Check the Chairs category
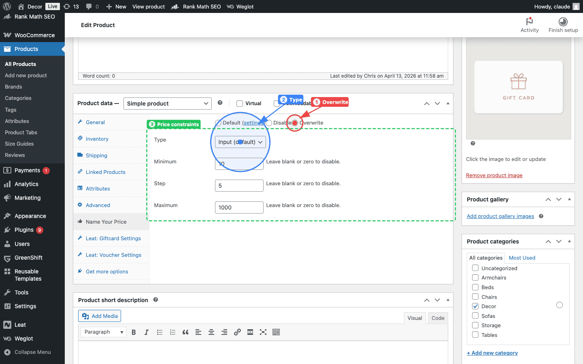583x364 pixels. (475, 296)
